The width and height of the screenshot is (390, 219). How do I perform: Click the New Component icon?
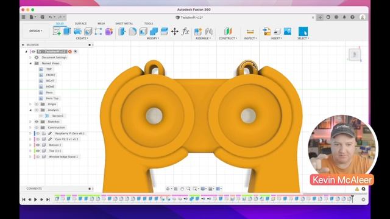coord(198,31)
